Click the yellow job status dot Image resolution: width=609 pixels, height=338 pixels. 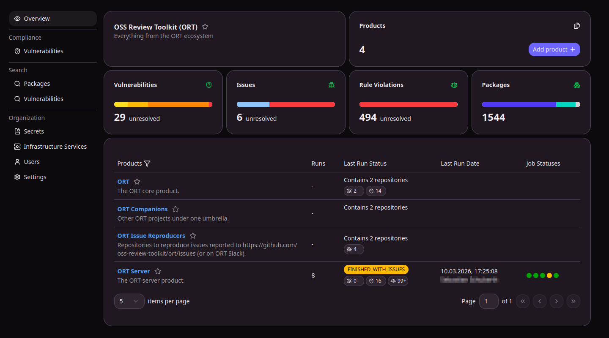click(549, 275)
